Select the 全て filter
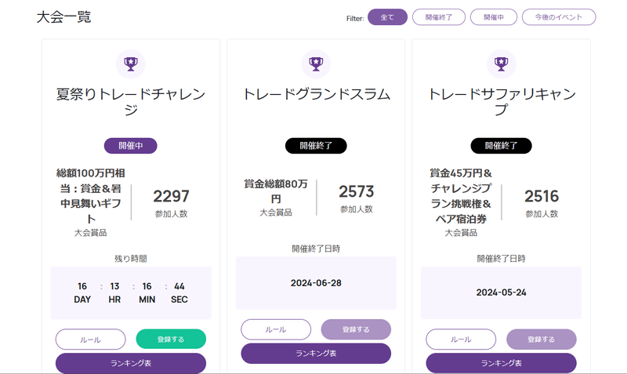Screen dimensions: 627x374 (x=387, y=17)
